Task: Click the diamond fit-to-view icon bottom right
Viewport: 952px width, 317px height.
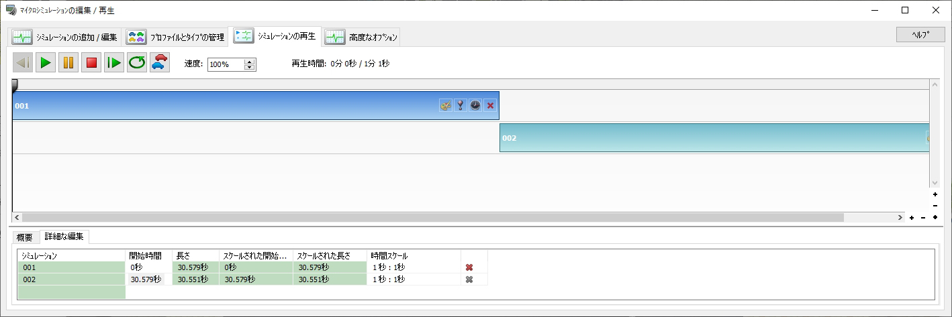Action: (935, 218)
